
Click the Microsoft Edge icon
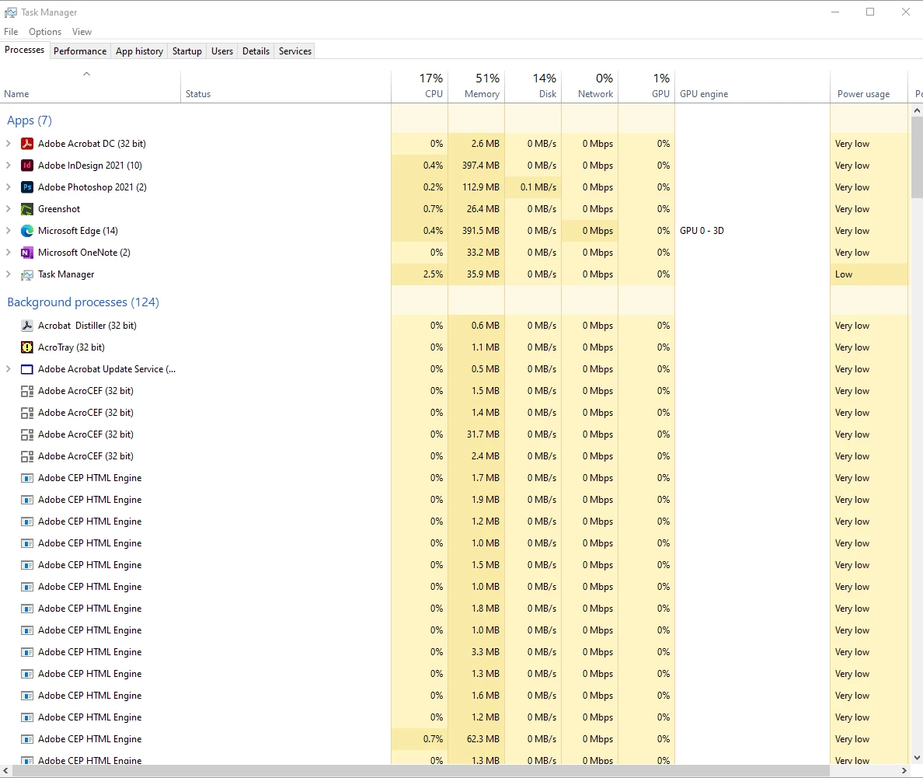(x=27, y=231)
